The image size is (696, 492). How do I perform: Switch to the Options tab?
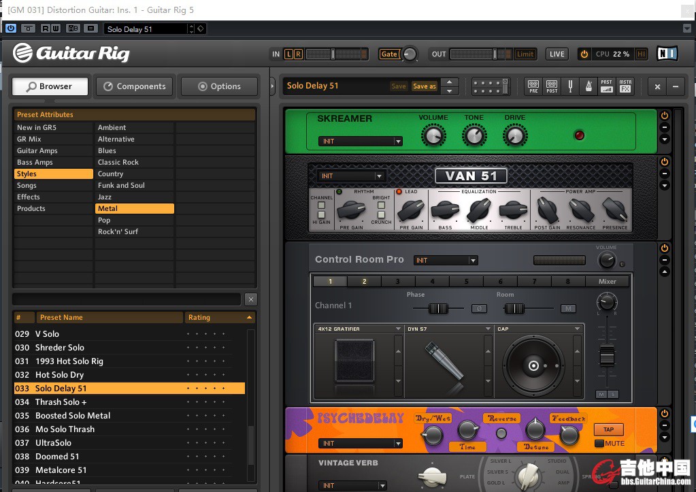pyautogui.click(x=220, y=86)
